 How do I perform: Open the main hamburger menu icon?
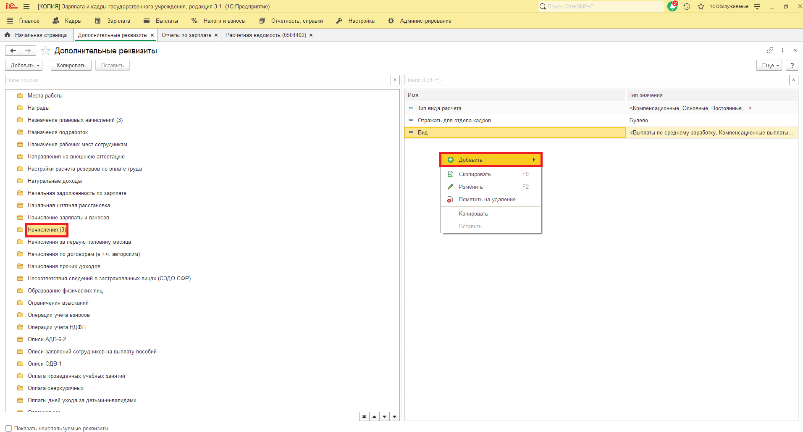(26, 7)
